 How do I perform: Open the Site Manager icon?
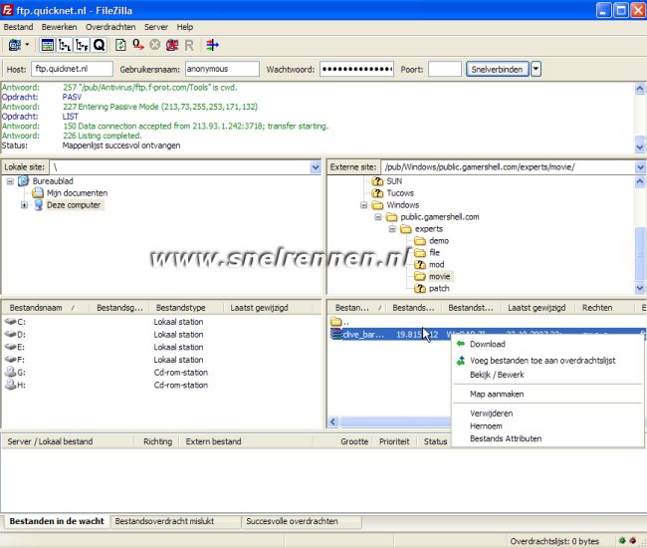pyautogui.click(x=15, y=45)
